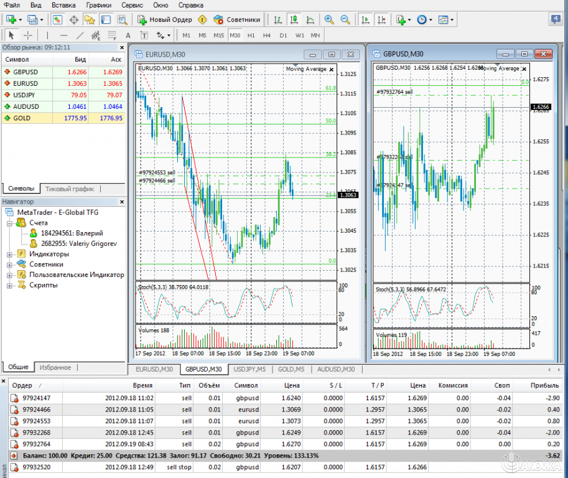The width and height of the screenshot is (568, 478).
Task: Select the Fibonacci retracement tool
Action: [111, 35]
